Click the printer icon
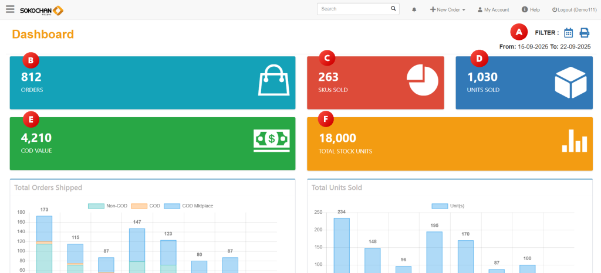 [585, 33]
